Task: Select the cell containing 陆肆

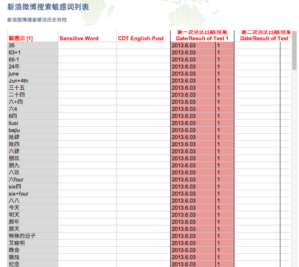Action: [x=33, y=137]
